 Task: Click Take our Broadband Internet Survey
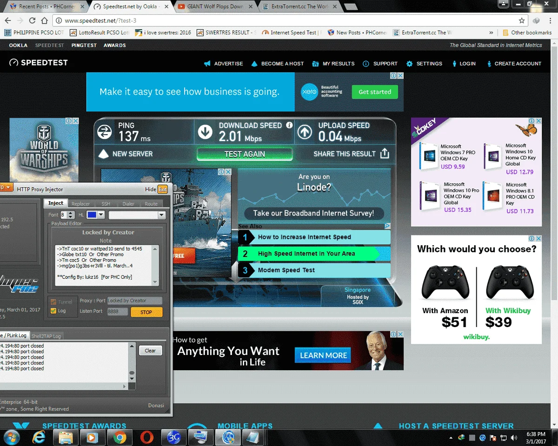point(313,213)
